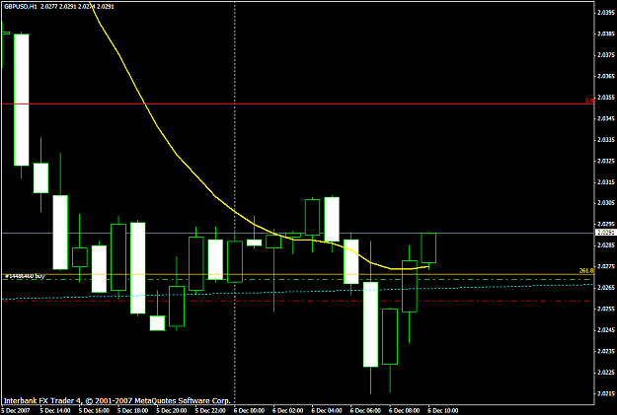Click the 5 Dec 2007 time axis label
This screenshot has height=415, width=617.
point(16,411)
